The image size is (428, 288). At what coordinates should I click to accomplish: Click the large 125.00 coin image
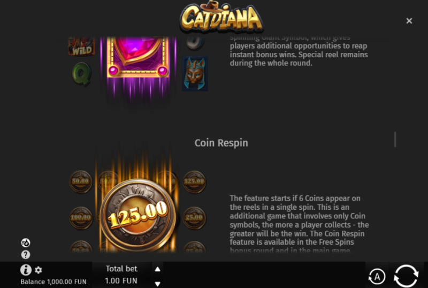138,215
